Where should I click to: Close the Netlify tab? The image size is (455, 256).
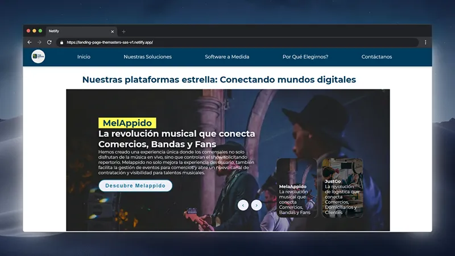(x=112, y=31)
